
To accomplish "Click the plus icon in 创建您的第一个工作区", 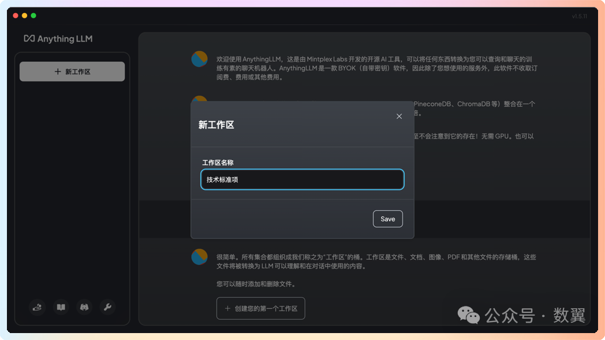I will tap(227, 308).
